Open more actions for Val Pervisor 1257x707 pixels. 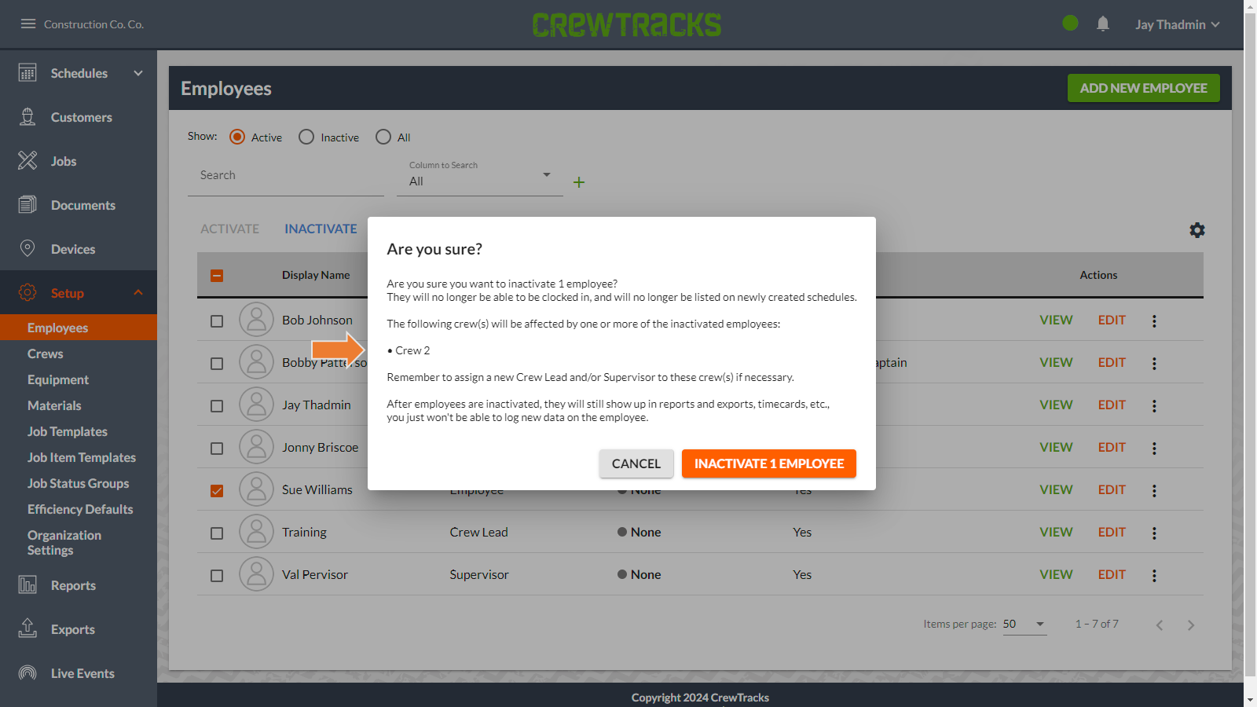[1154, 575]
